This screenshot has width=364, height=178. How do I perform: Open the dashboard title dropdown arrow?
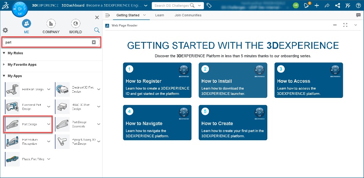click(146, 6)
